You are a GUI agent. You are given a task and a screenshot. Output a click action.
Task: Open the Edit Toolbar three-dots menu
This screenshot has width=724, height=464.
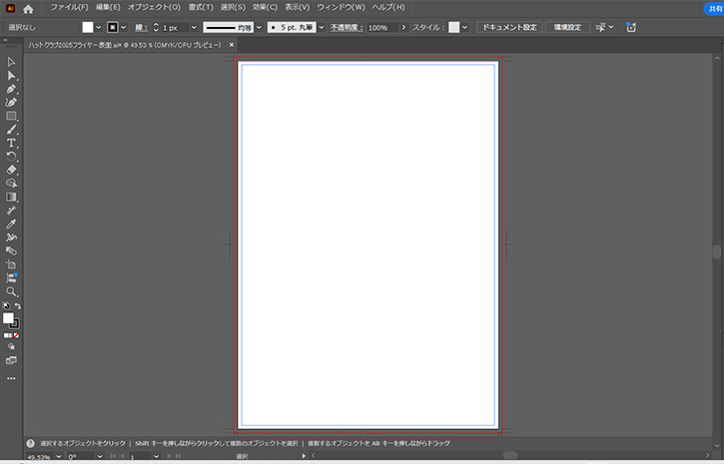click(x=11, y=379)
